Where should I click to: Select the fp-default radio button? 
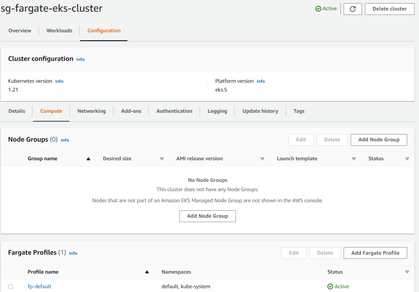(x=11, y=286)
